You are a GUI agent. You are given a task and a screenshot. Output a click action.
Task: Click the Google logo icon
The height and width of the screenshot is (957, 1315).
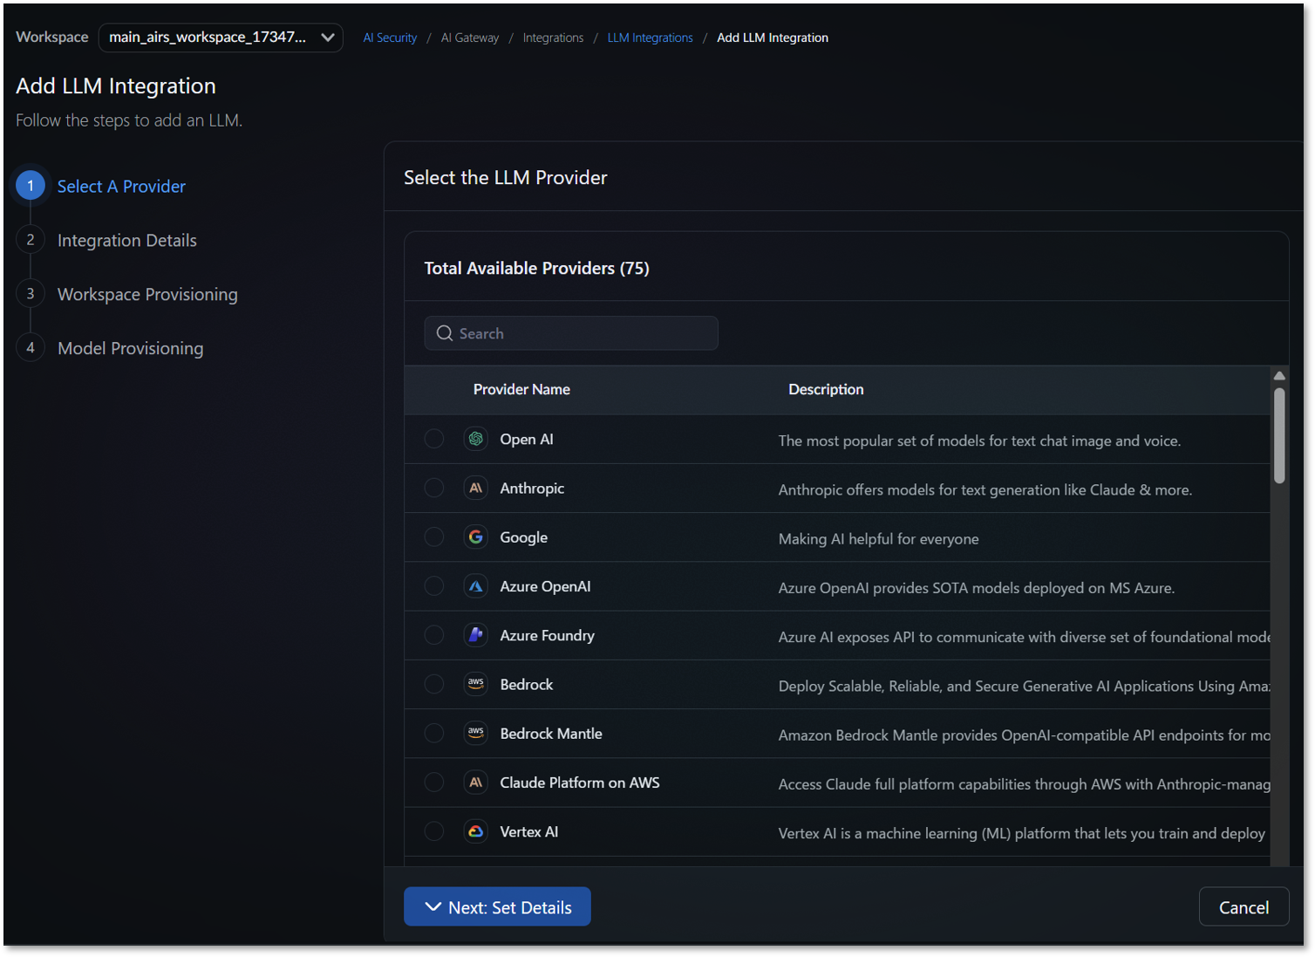475,537
